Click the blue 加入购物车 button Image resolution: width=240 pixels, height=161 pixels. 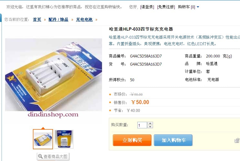173,140
